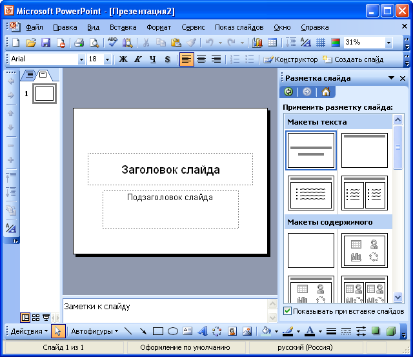
Task: Undo the last action
Action: click(209, 43)
